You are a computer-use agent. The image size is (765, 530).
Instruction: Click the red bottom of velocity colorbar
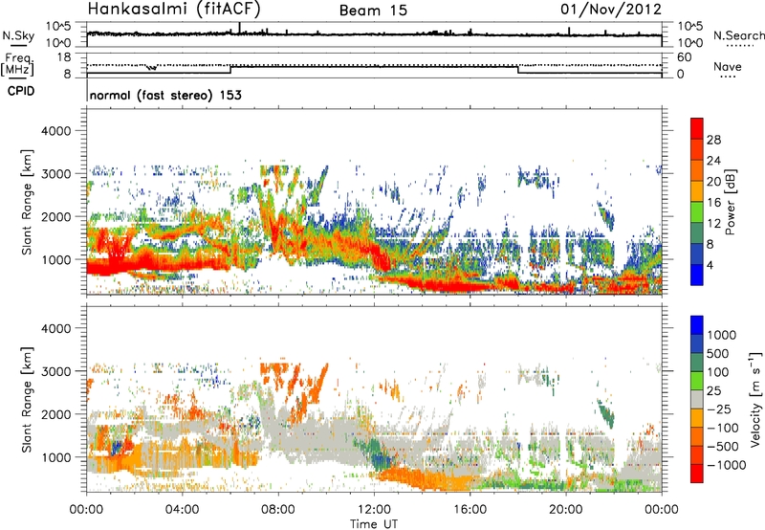pos(697,474)
